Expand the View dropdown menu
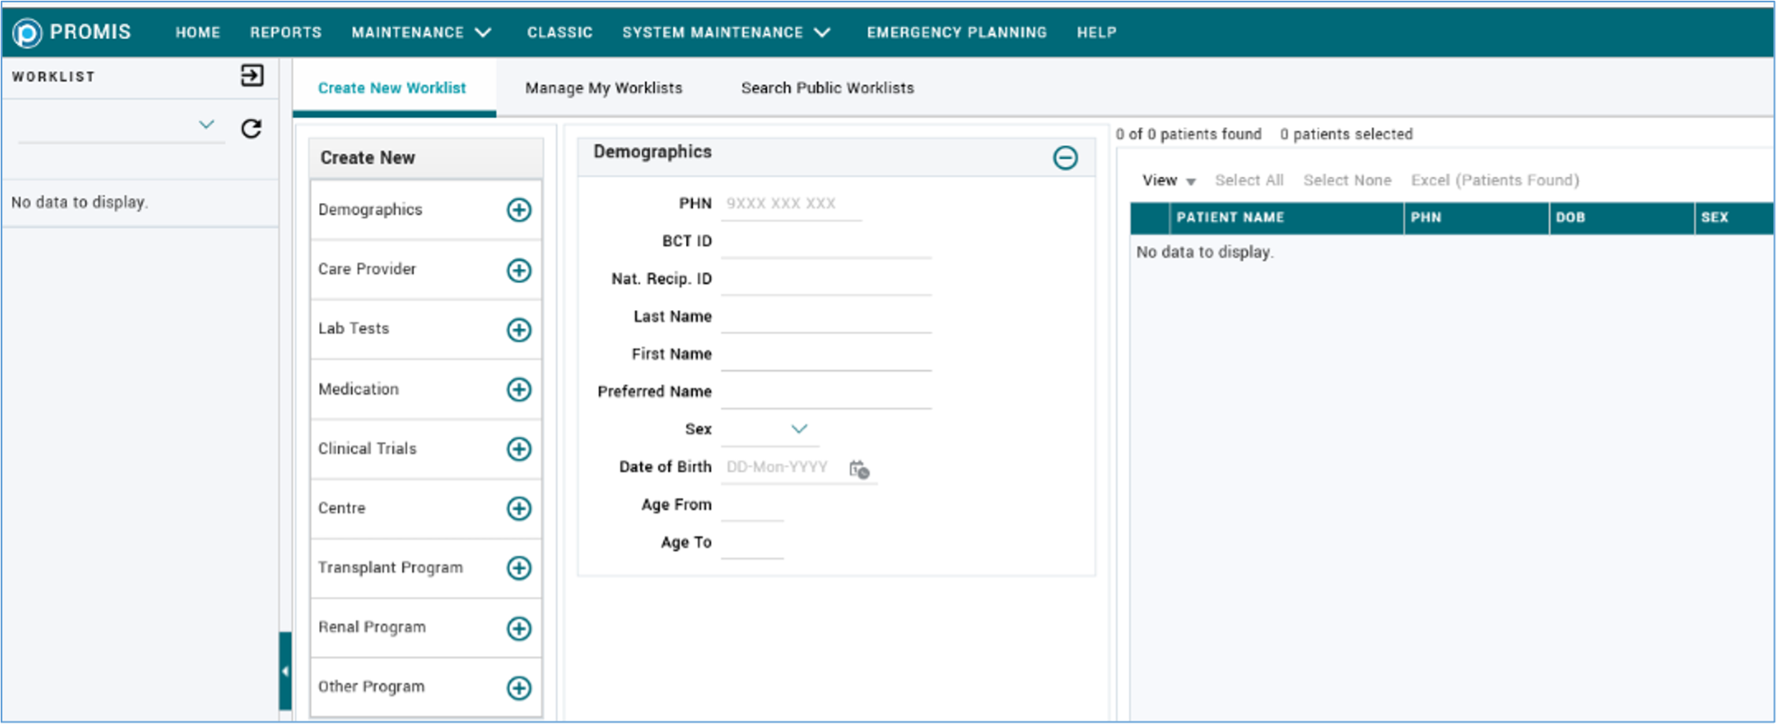1778x727 pixels. (1168, 181)
